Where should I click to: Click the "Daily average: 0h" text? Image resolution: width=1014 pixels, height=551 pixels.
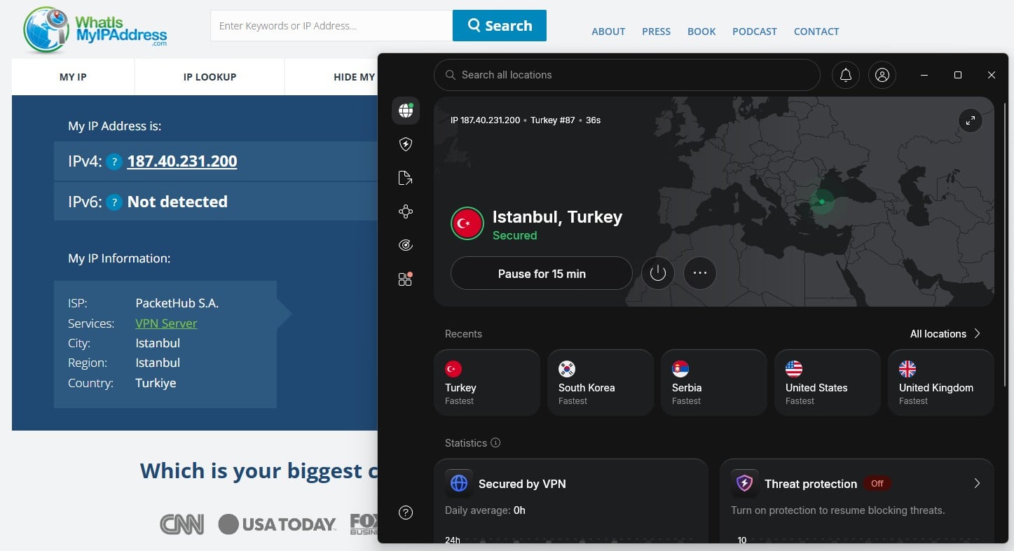(486, 510)
